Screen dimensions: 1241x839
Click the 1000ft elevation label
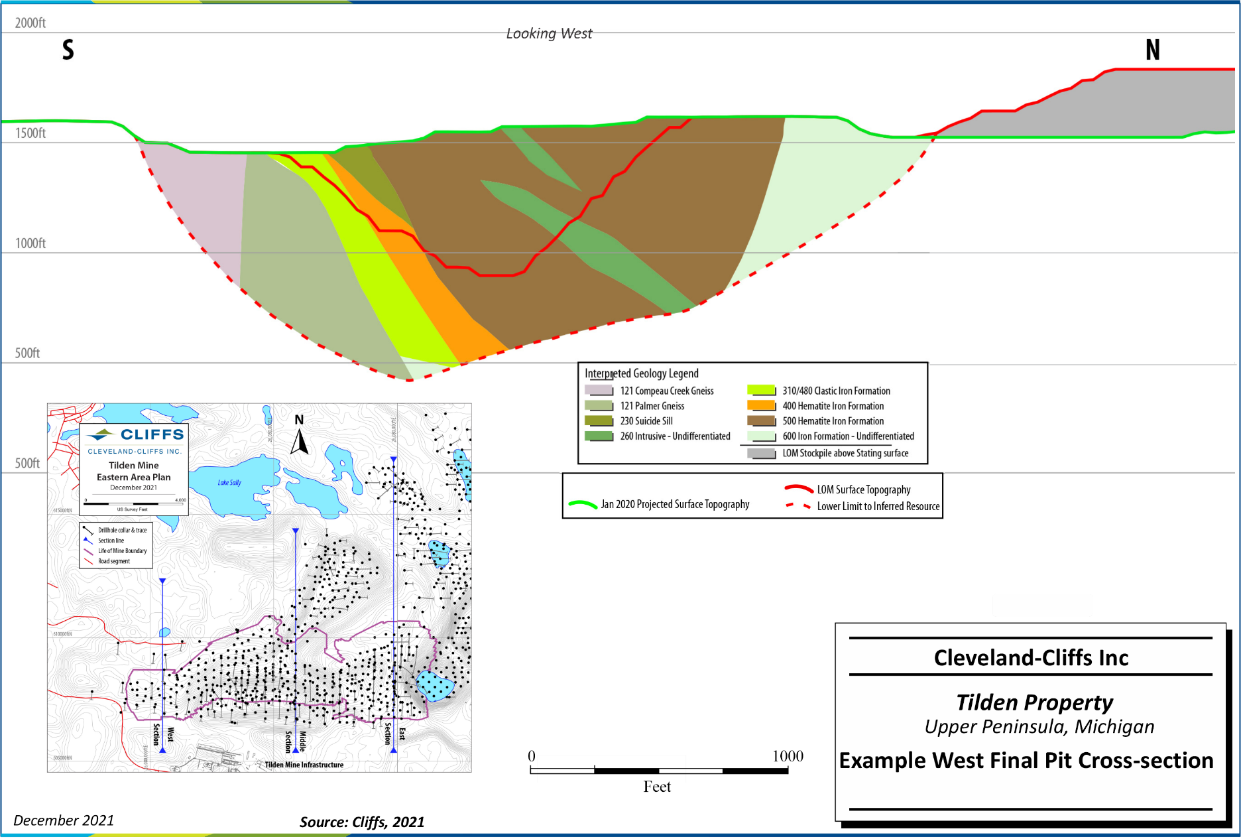(30, 243)
